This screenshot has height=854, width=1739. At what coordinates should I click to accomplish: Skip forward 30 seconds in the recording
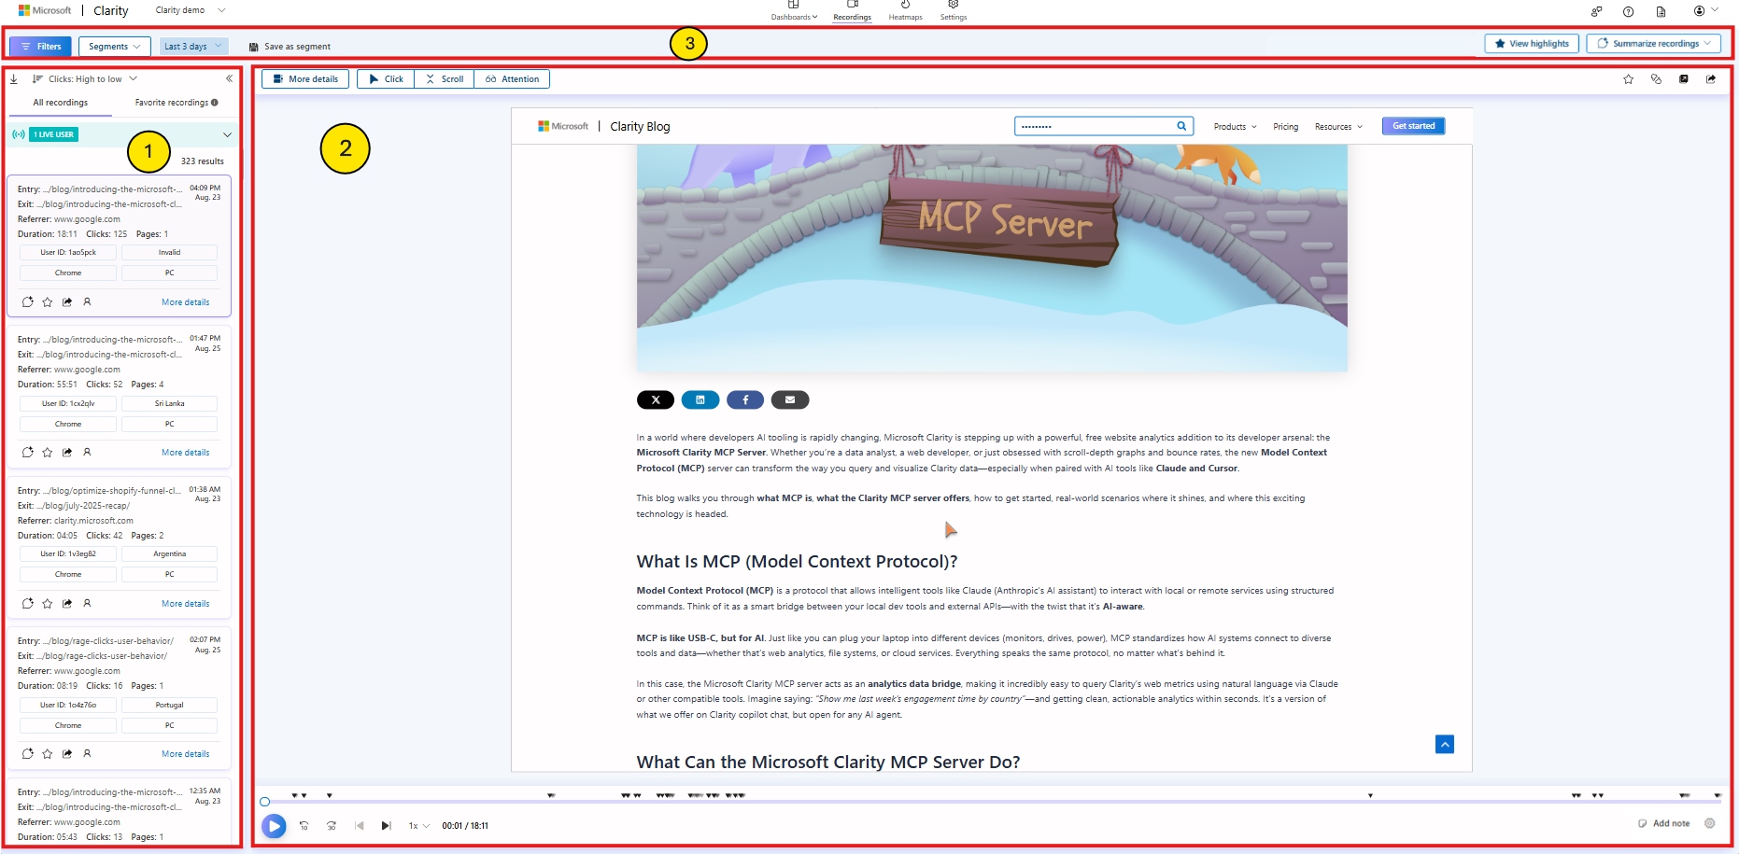(x=332, y=826)
